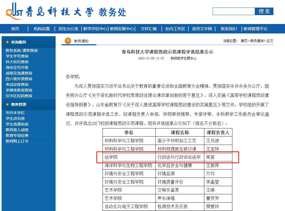Open 教务系统-课表查询 sidebar link

tap(22, 50)
